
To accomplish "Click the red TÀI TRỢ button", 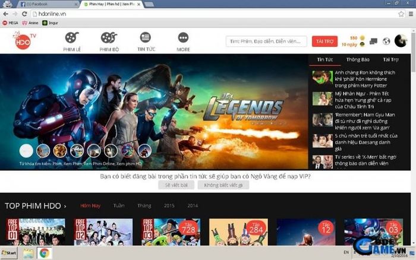I will [324, 42].
